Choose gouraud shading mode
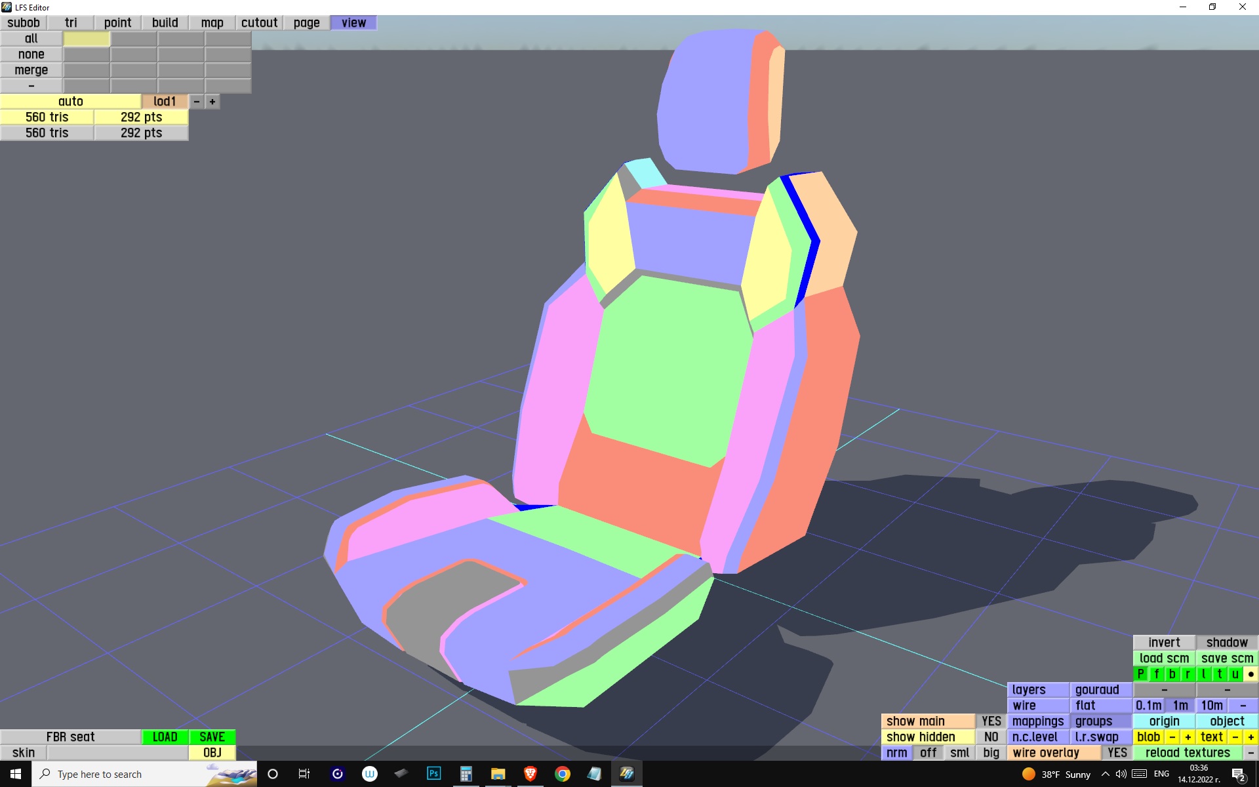1259x787 pixels. click(x=1100, y=690)
